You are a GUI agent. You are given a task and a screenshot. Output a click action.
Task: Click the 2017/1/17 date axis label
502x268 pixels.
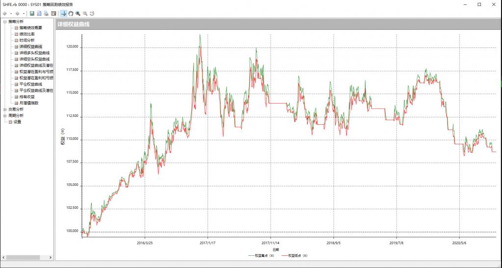coord(208,243)
